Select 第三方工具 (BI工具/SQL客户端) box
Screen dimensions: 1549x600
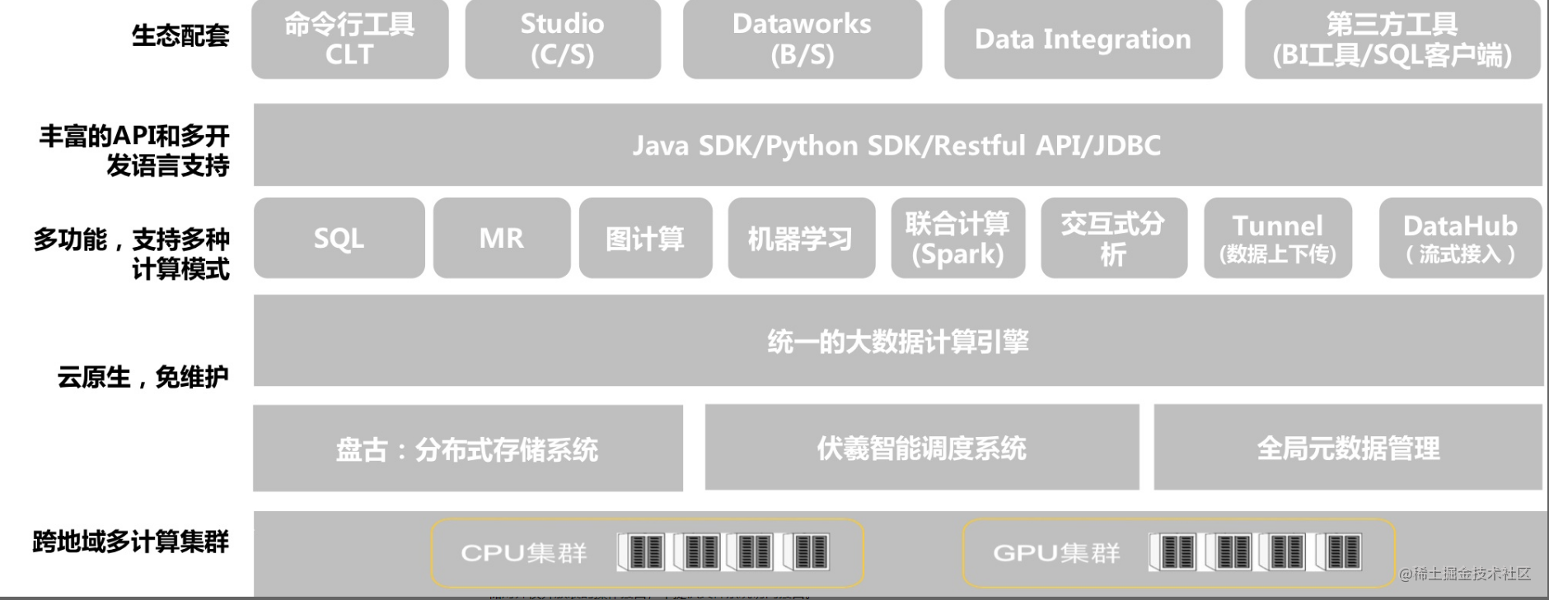coord(1392,39)
